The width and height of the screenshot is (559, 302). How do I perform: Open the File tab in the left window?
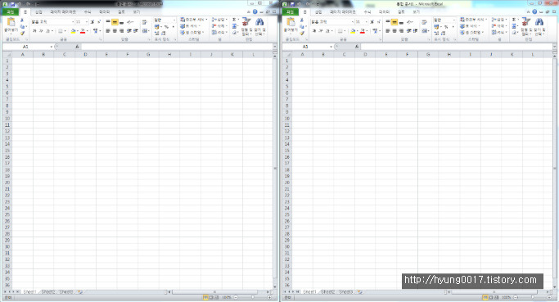10,12
